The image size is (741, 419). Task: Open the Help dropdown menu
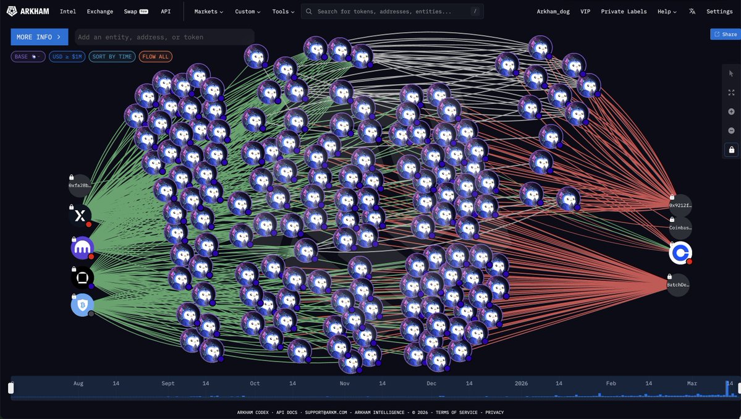(667, 11)
